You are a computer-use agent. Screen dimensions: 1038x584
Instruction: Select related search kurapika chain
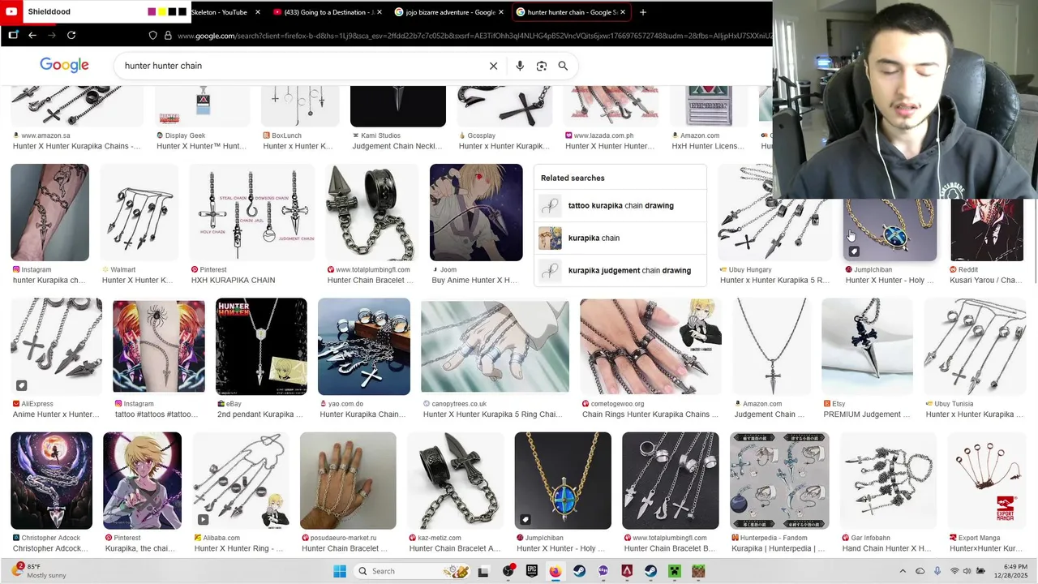[620, 238]
